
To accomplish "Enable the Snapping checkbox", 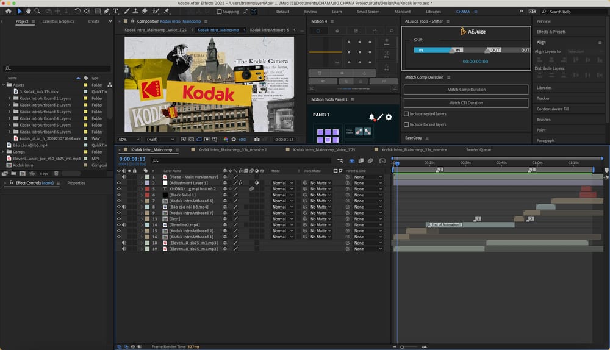I will point(219,12).
